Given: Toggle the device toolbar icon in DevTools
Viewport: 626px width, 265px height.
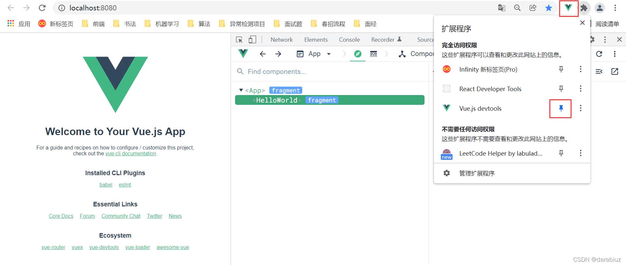Looking at the screenshot, I should click(x=252, y=40).
